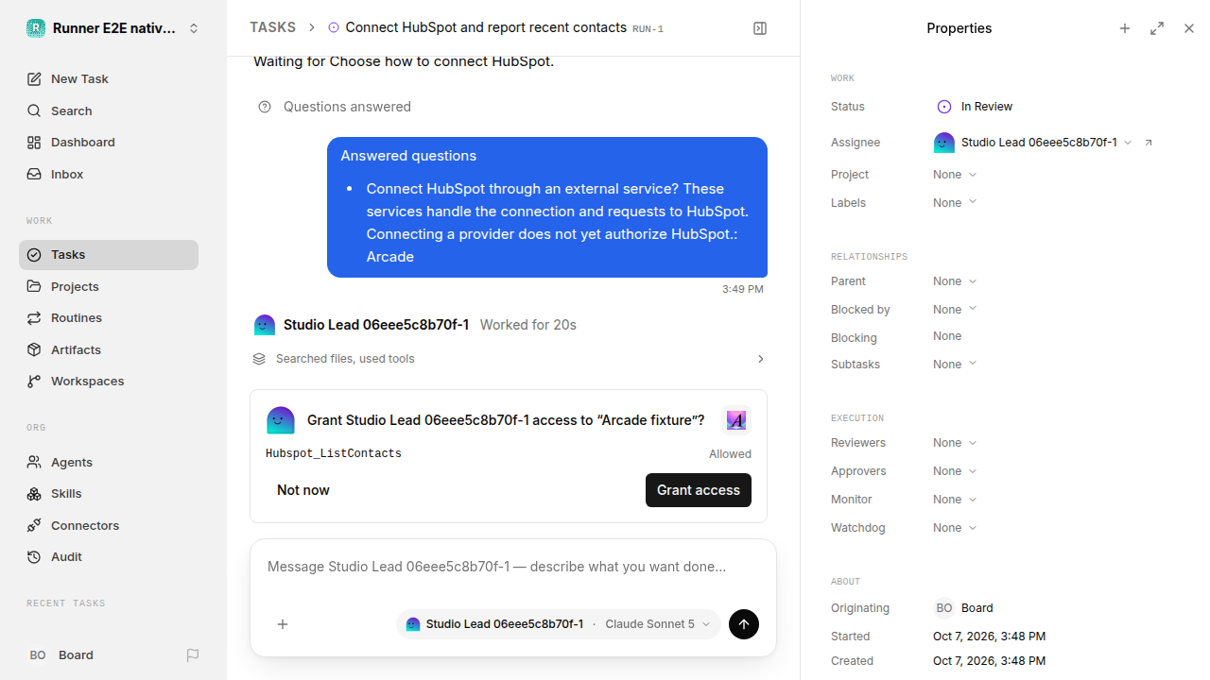Click the send message arrow button
This screenshot has height=680, width=1210.
(744, 624)
